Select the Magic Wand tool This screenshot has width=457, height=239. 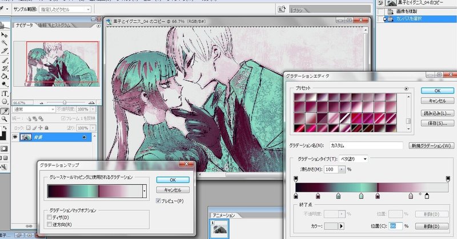tap(5, 43)
